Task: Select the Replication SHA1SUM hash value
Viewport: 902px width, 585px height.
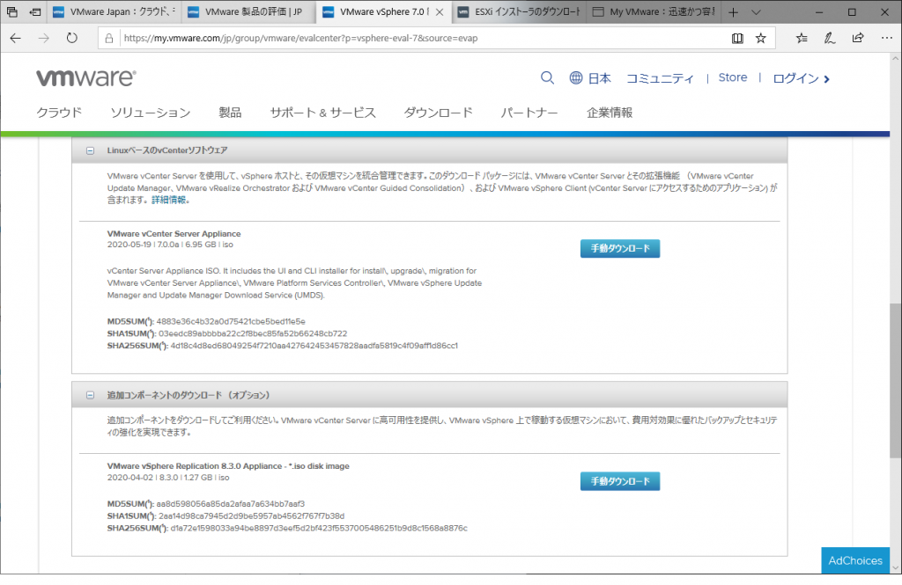Action: point(252,516)
